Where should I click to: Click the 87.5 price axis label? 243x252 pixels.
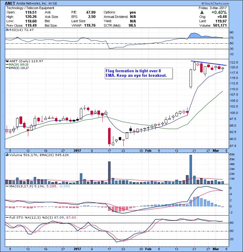[233, 146]
